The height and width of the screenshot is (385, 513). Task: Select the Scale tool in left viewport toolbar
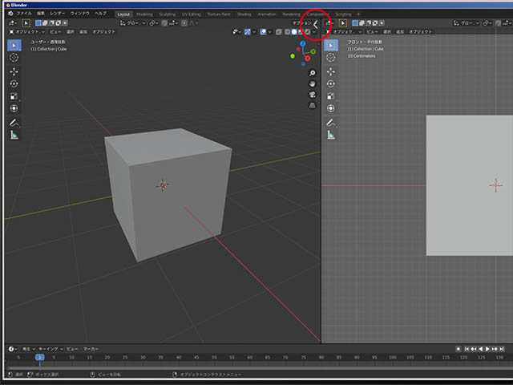click(x=14, y=96)
